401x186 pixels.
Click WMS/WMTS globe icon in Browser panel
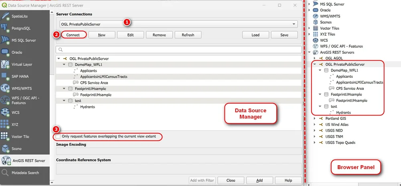pos(315,16)
